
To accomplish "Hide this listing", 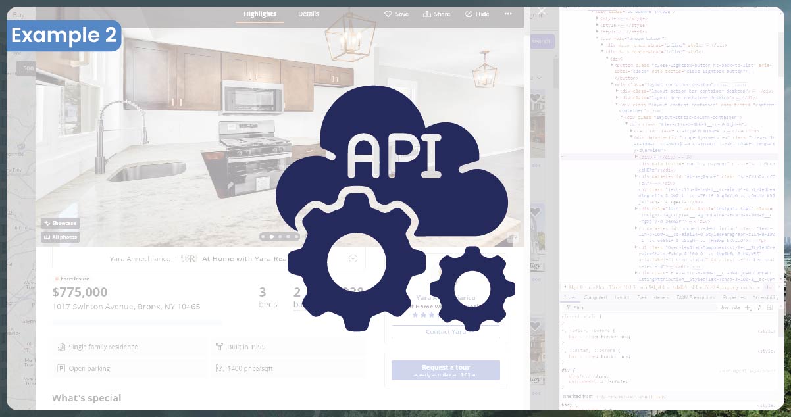I will coord(477,14).
